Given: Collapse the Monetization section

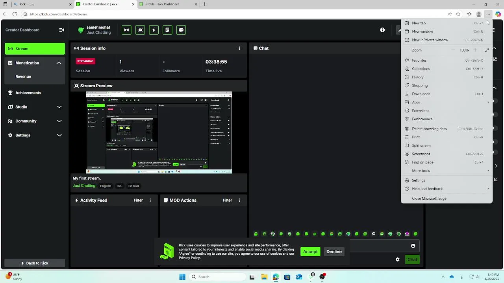Looking at the screenshot, I should pos(59,63).
